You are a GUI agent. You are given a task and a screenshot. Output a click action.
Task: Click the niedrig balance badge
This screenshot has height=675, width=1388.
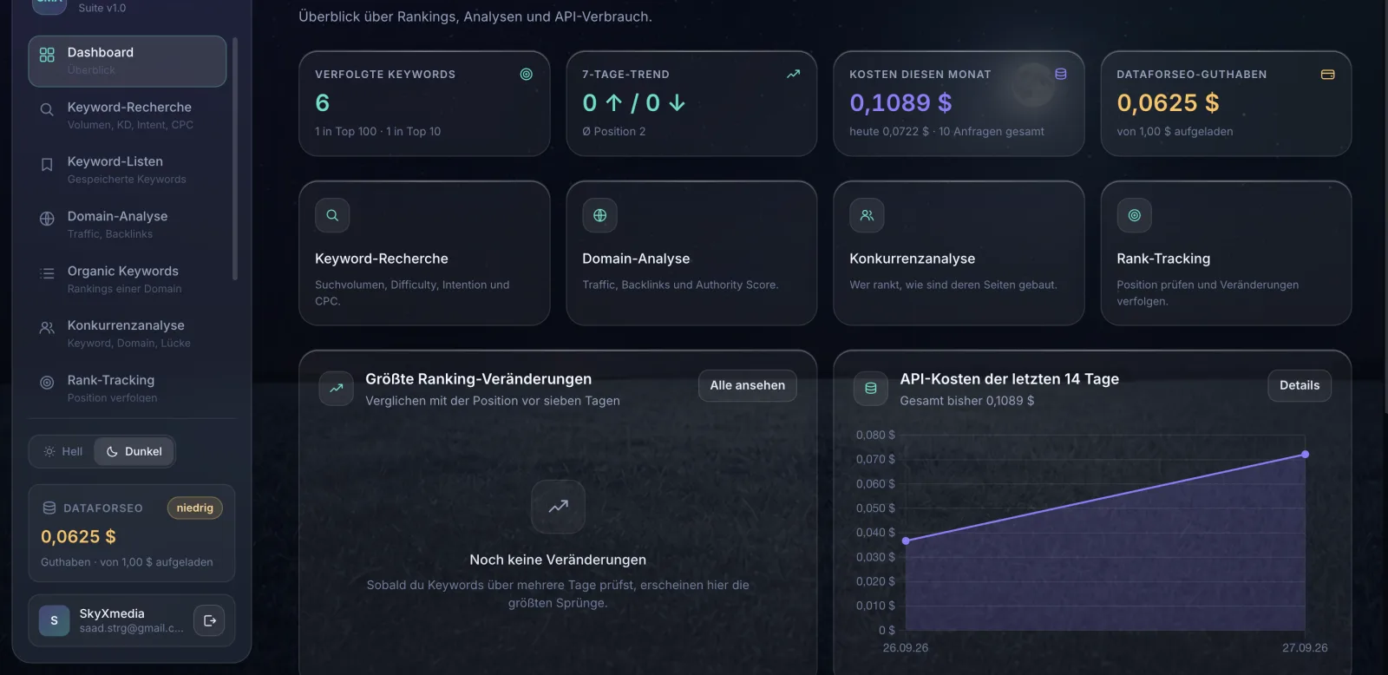pyautogui.click(x=195, y=508)
